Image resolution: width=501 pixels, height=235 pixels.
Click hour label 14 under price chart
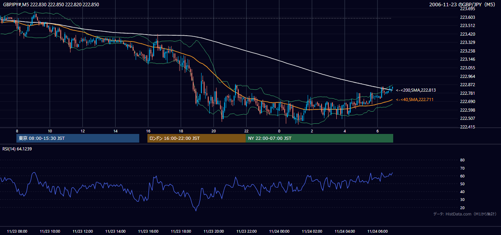pos(116,131)
